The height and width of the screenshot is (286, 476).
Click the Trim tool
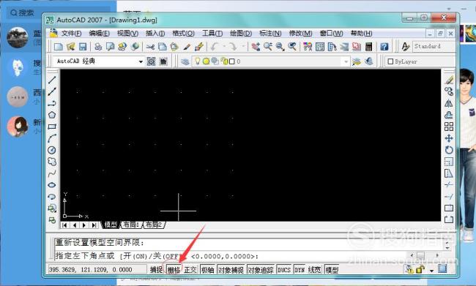pos(449,185)
